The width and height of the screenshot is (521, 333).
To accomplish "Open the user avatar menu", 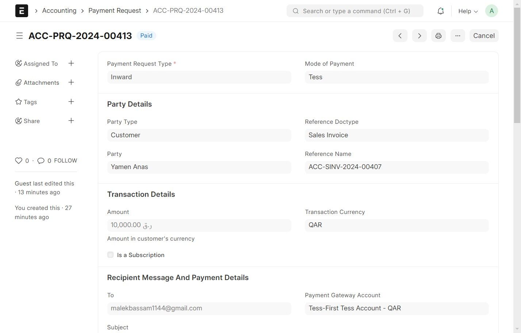I will pyautogui.click(x=491, y=11).
